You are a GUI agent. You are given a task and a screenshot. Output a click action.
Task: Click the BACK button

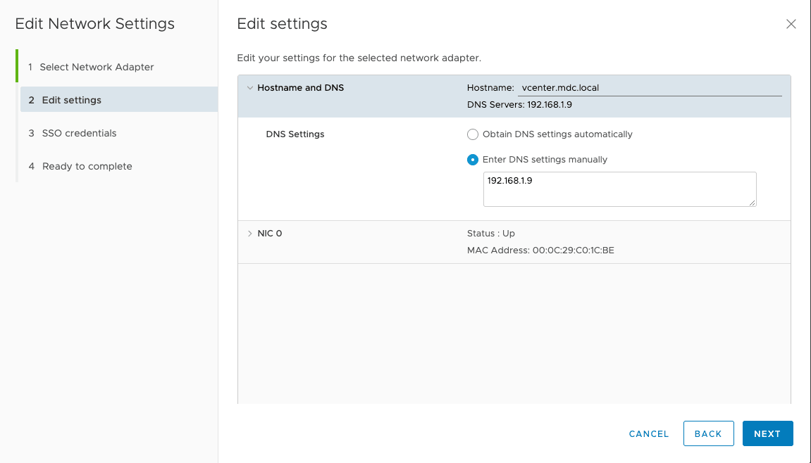708,433
